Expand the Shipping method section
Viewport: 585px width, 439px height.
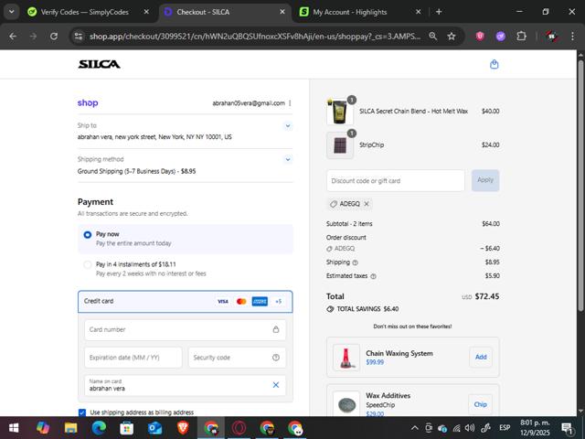click(288, 159)
